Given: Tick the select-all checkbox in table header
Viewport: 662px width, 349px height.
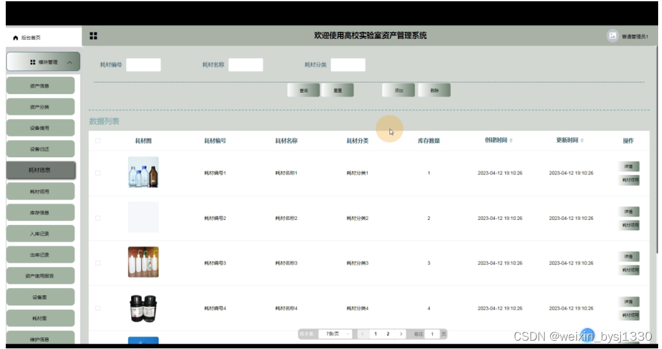Looking at the screenshot, I should (98, 141).
